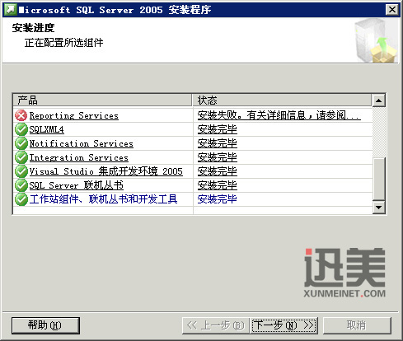403x341 pixels.
Task: Click the green check beside SQL Server 联机丛书
Action: pos(21,185)
